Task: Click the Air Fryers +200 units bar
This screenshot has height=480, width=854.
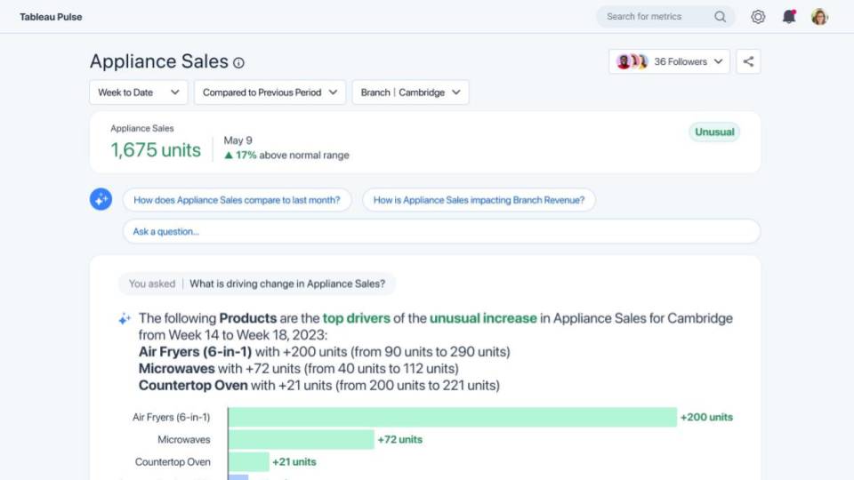Action: pyautogui.click(x=453, y=417)
